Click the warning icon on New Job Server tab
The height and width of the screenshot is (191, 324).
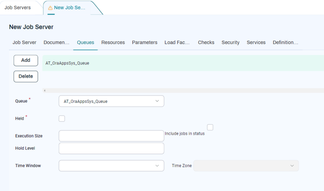click(50, 8)
